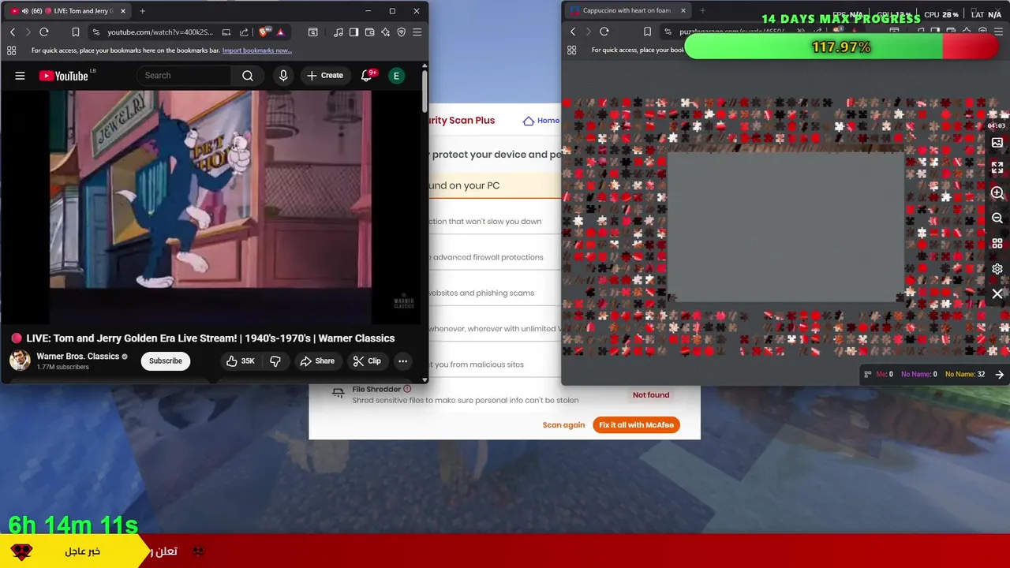Click the File Shredder info icon

tap(407, 389)
